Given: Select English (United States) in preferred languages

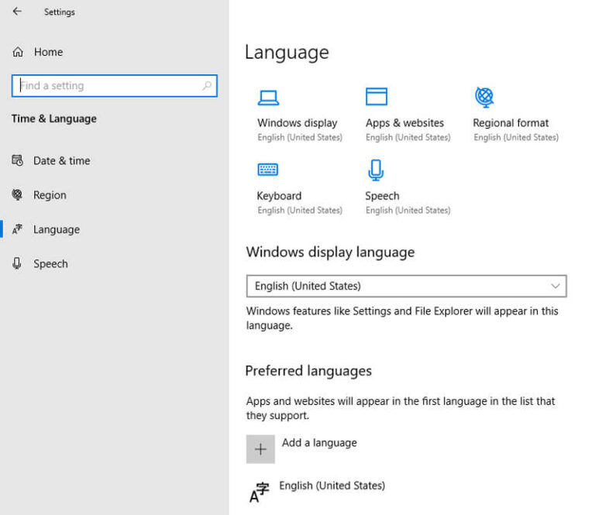Looking at the screenshot, I should point(332,486).
